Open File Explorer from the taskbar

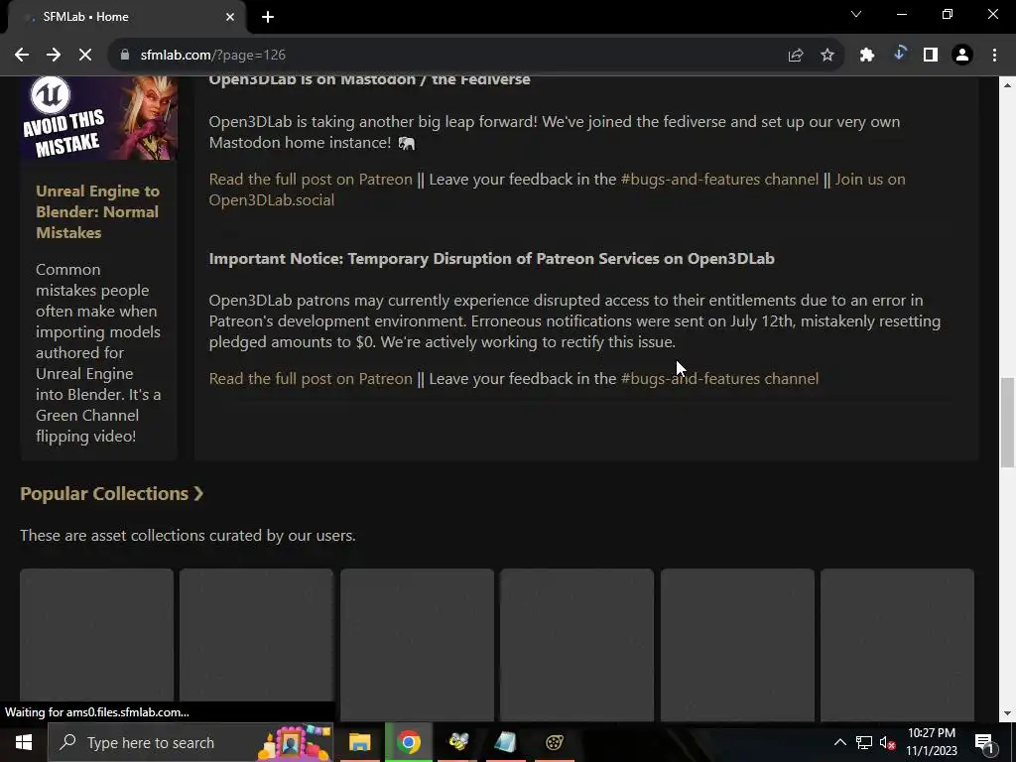pos(359,742)
